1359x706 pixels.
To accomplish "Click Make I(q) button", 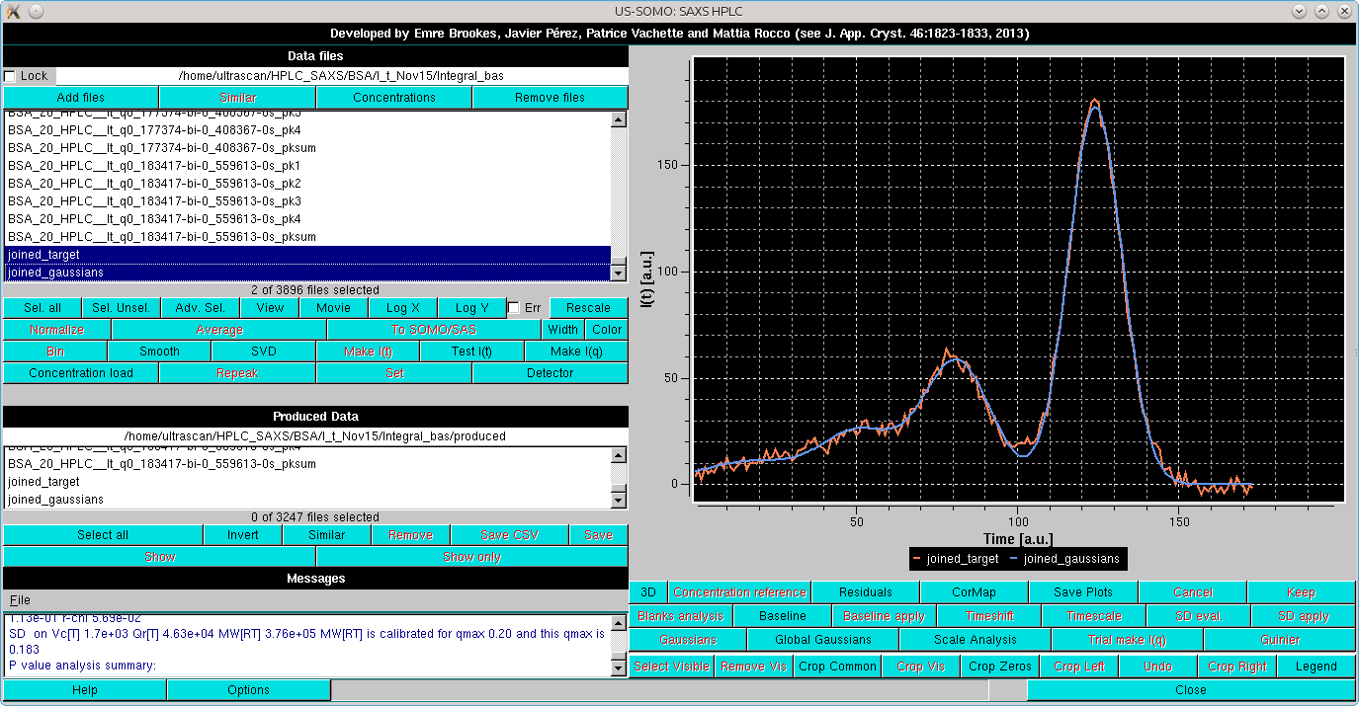I will [x=576, y=352].
